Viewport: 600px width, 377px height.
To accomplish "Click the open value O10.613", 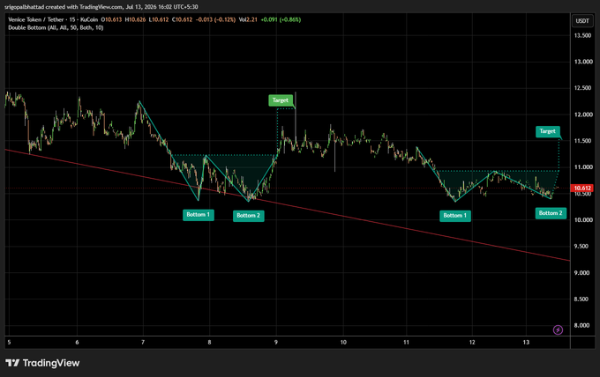I will click(x=111, y=19).
